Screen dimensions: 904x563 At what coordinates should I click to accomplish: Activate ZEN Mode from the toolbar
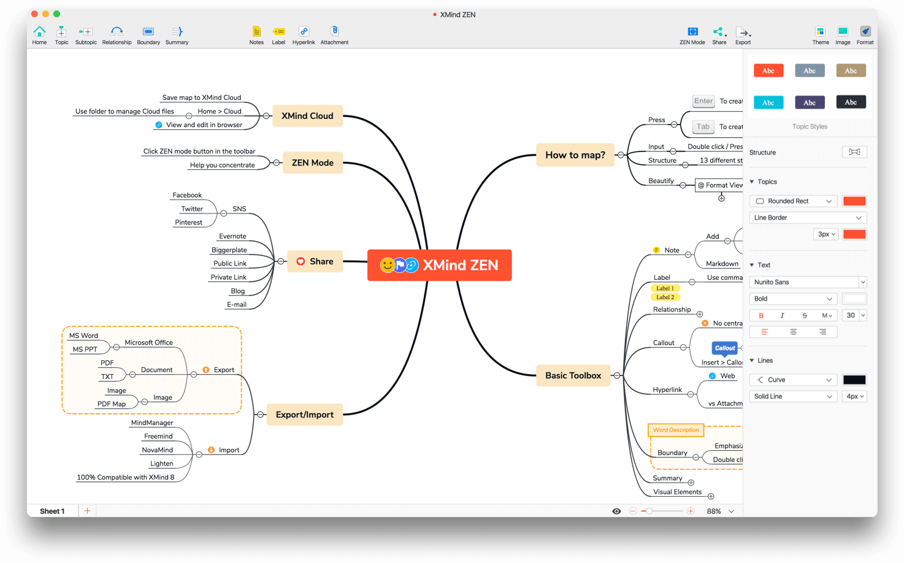(692, 32)
